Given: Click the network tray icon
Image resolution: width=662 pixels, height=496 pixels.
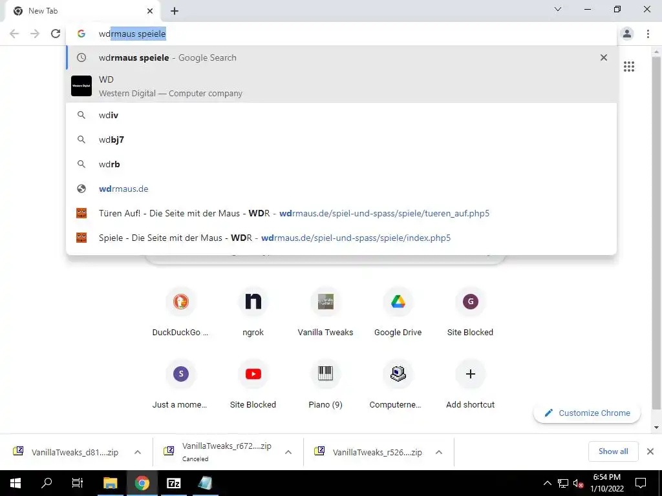Looking at the screenshot, I should point(563,483).
